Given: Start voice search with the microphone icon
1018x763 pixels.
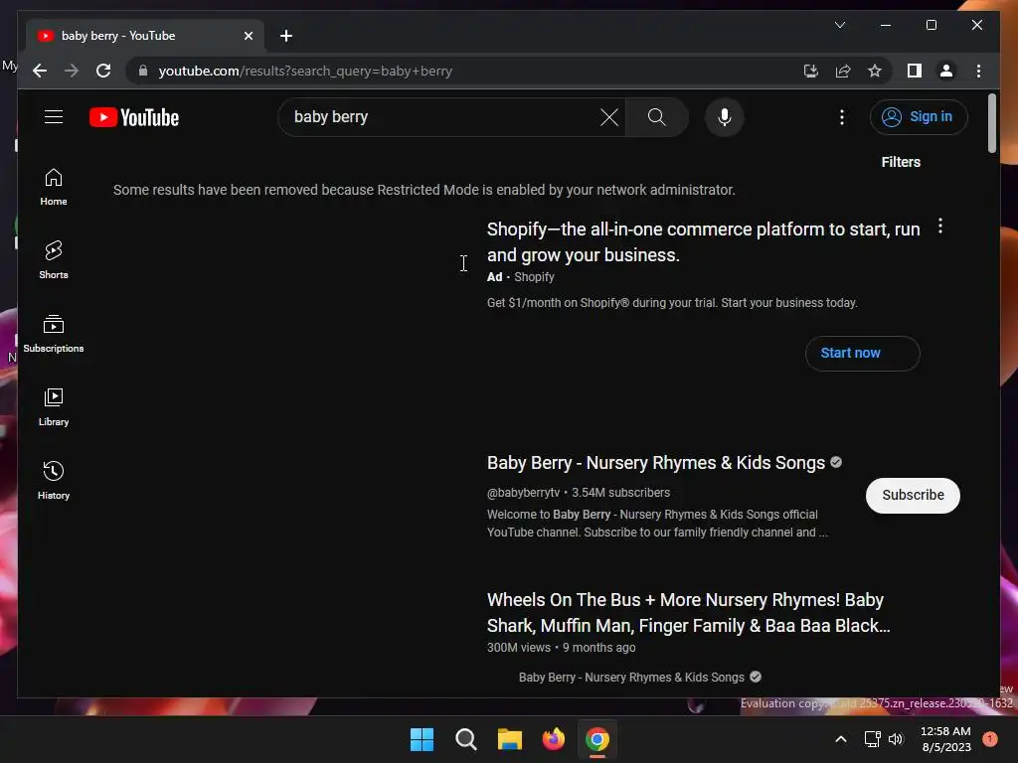Looking at the screenshot, I should tap(725, 117).
